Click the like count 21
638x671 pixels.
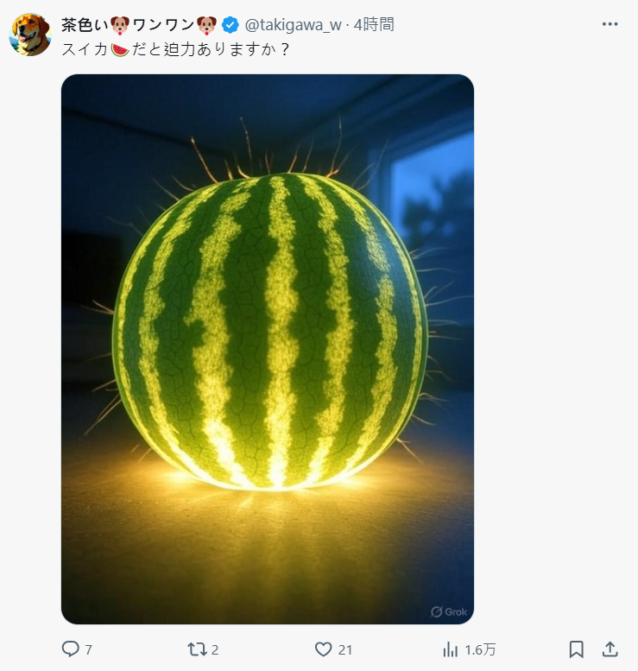[x=345, y=649]
